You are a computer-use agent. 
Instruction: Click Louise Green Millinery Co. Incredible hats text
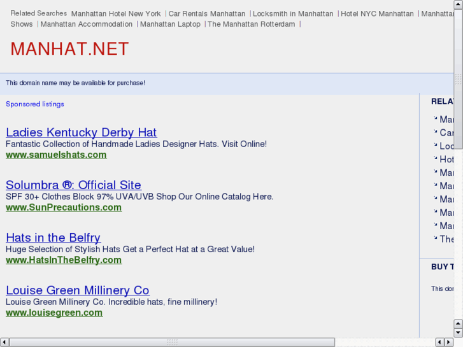point(111,302)
